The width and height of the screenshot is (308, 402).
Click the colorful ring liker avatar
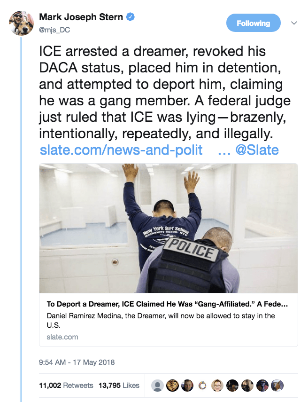(x=203, y=385)
